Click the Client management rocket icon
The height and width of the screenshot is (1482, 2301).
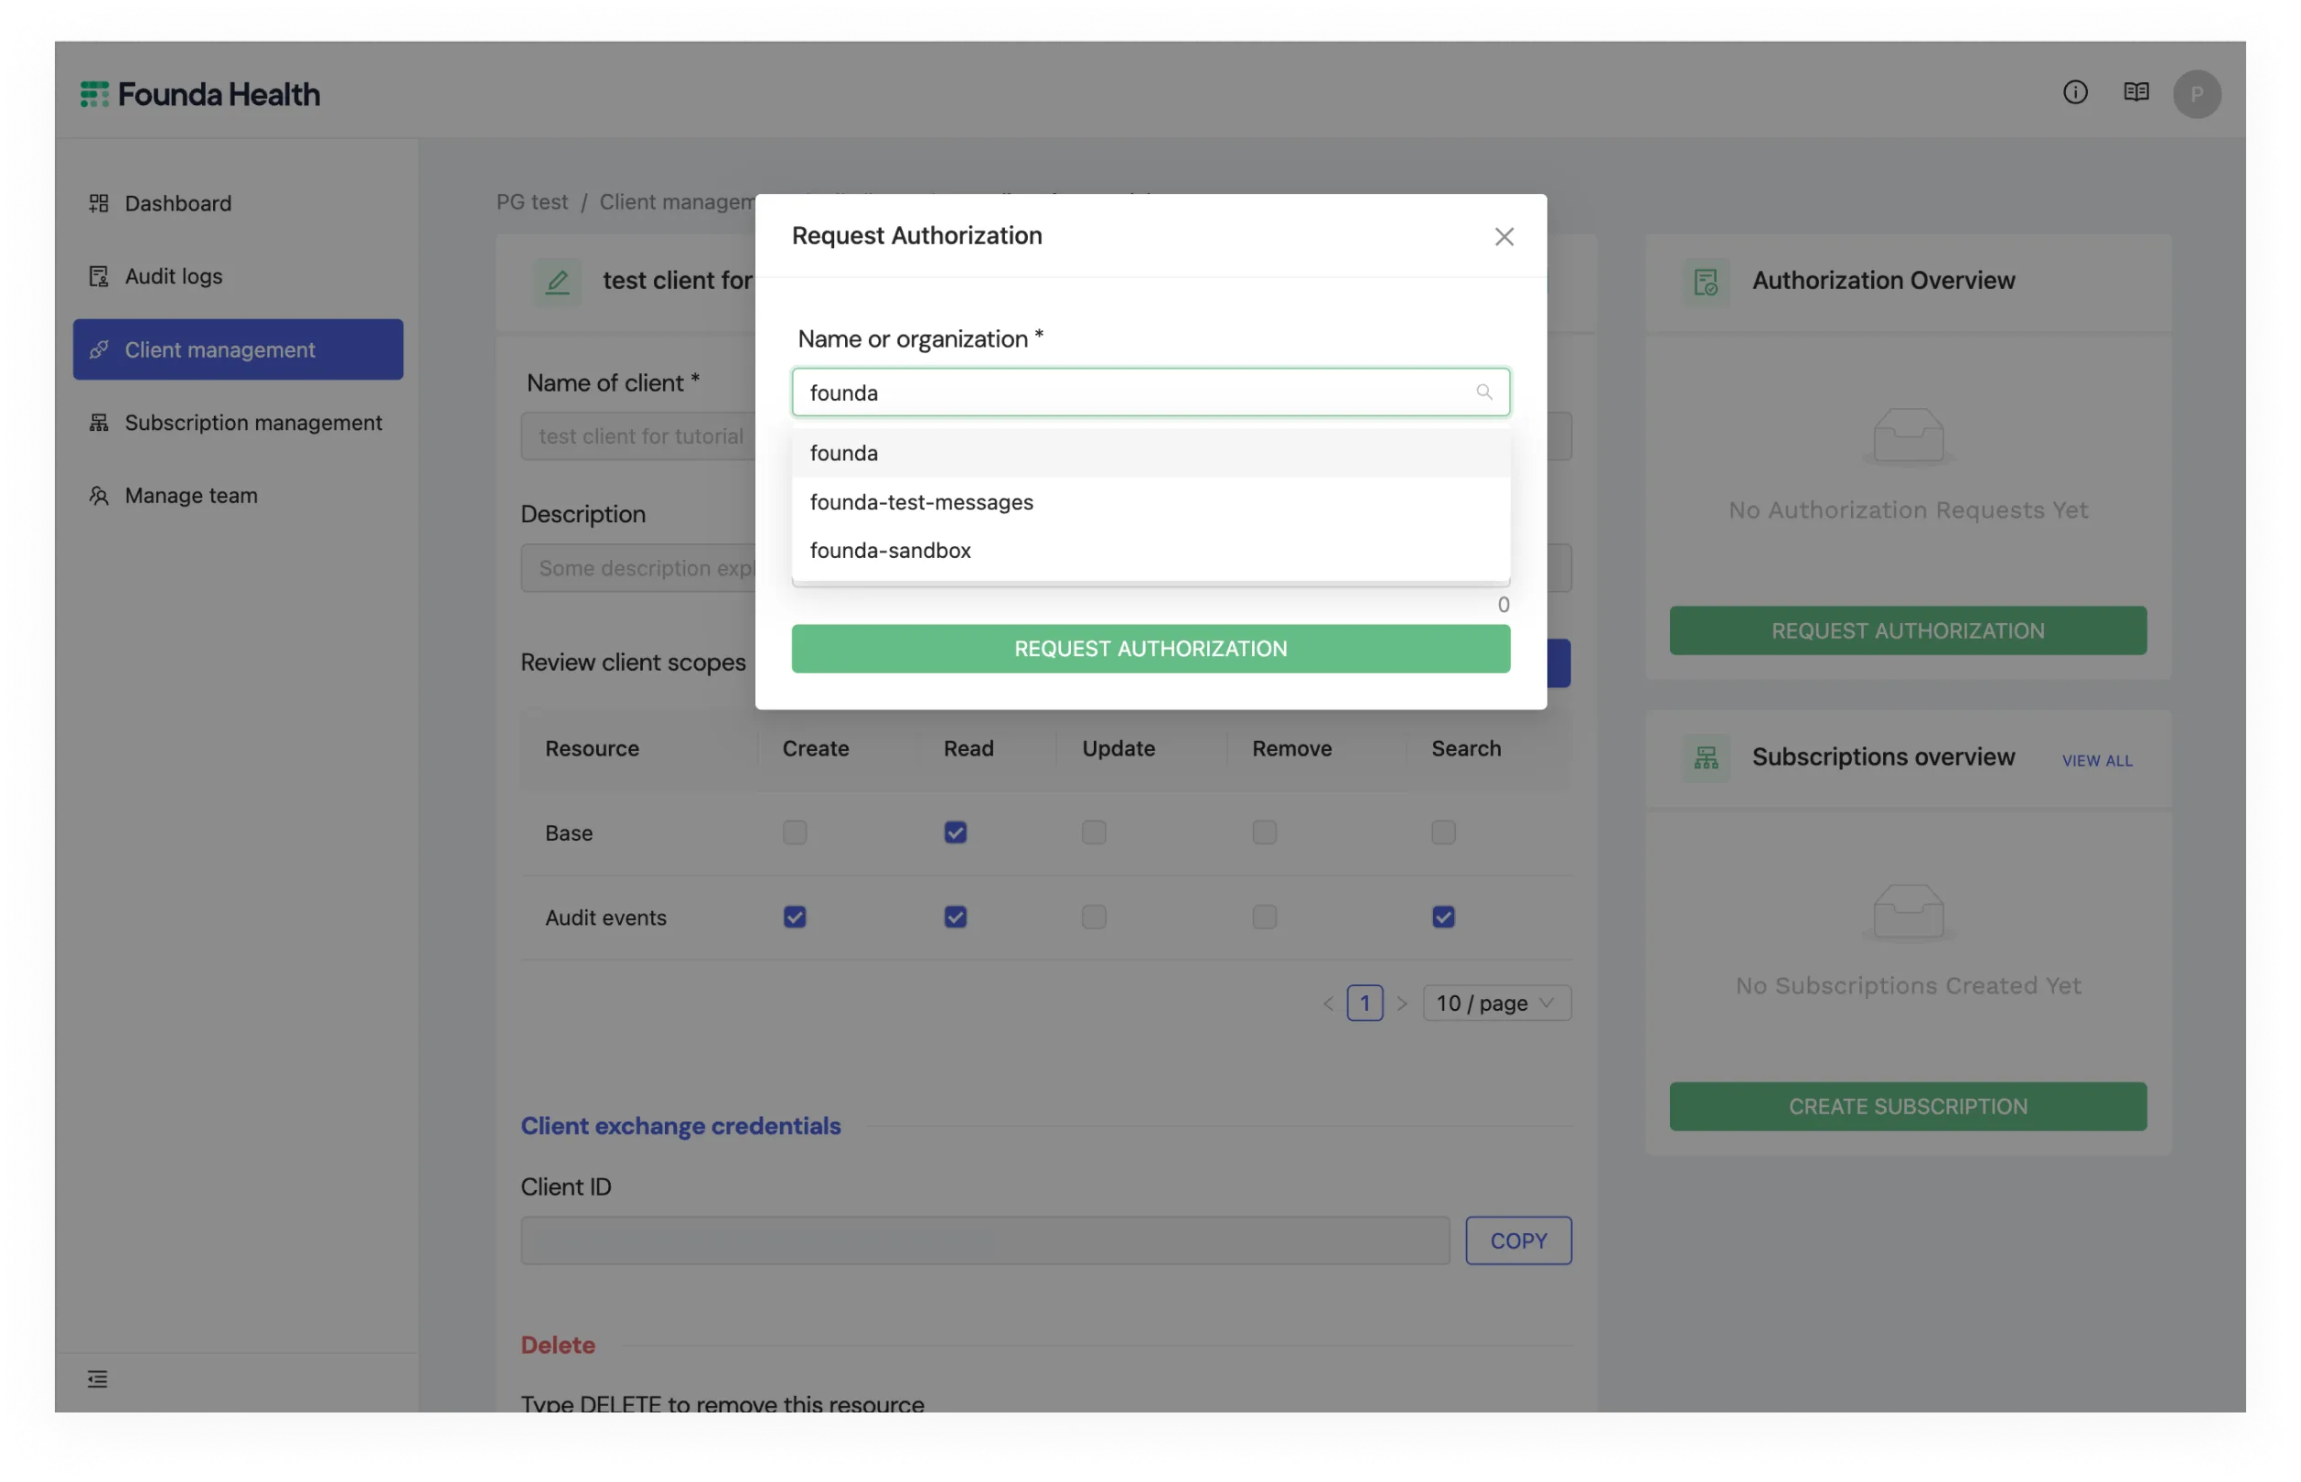(98, 349)
